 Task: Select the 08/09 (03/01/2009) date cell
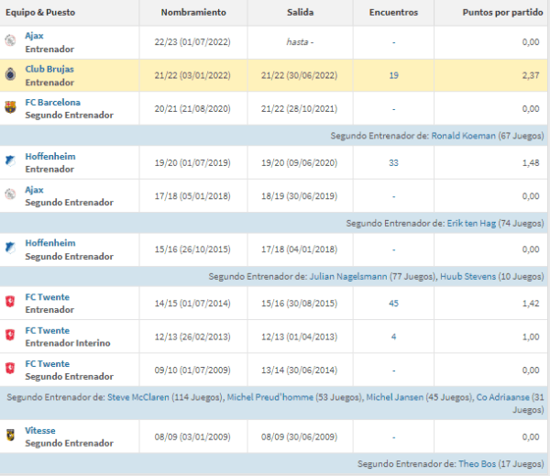tap(192, 437)
